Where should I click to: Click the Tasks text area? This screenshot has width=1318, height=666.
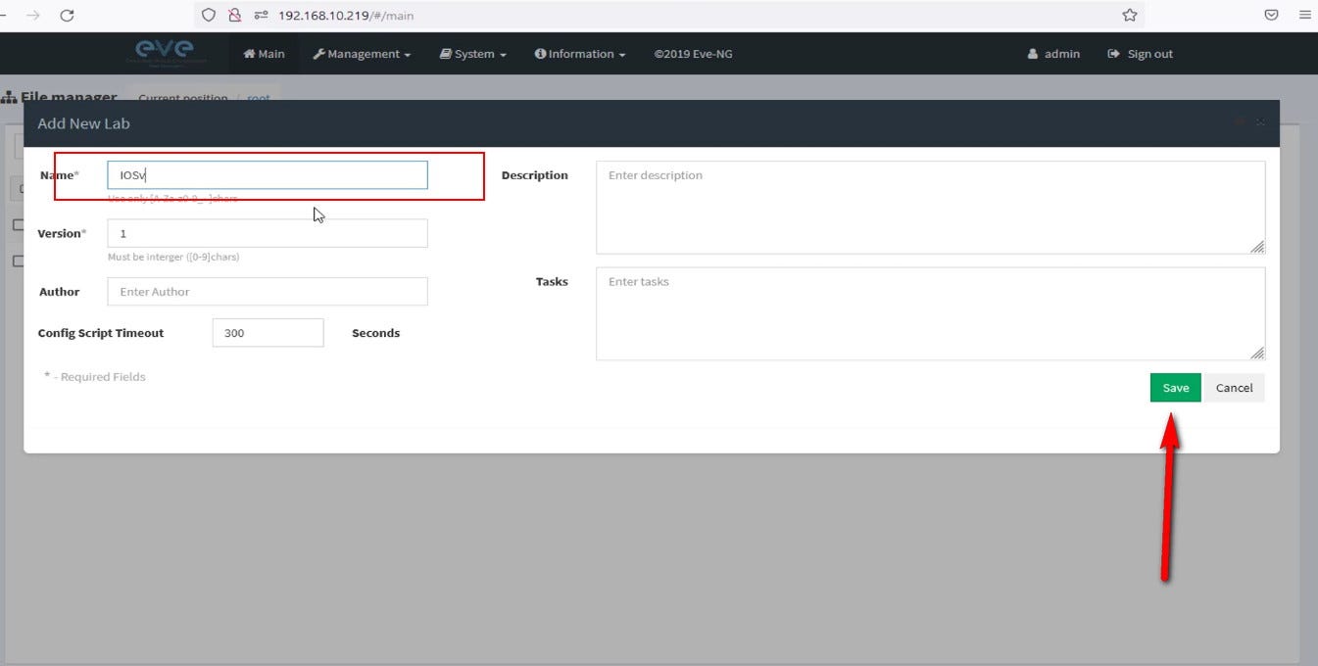(930, 313)
